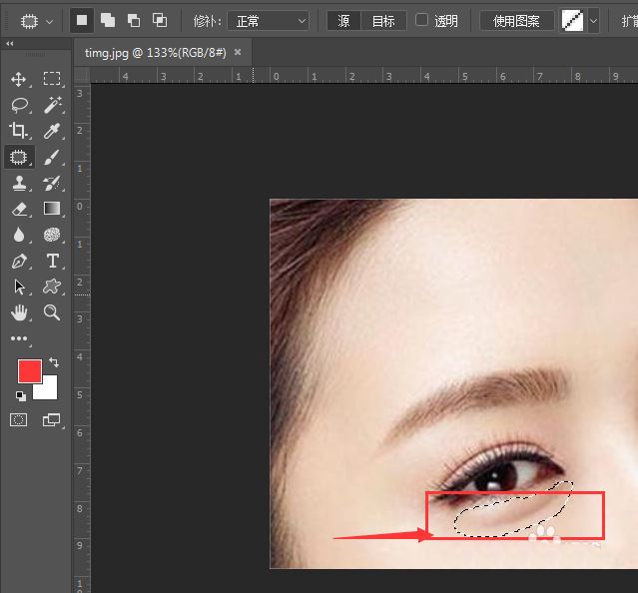Choose Intersect with Selection mode
This screenshot has width=638, height=593.
coord(160,20)
